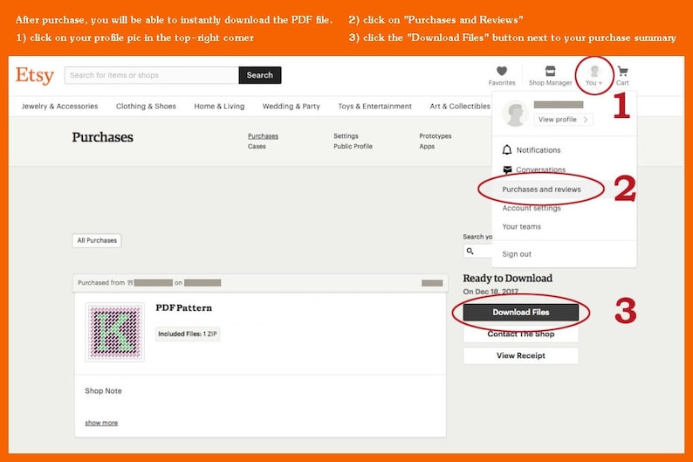Click the All Purchases filter button
Viewport: 693px width, 462px height.
pos(97,240)
